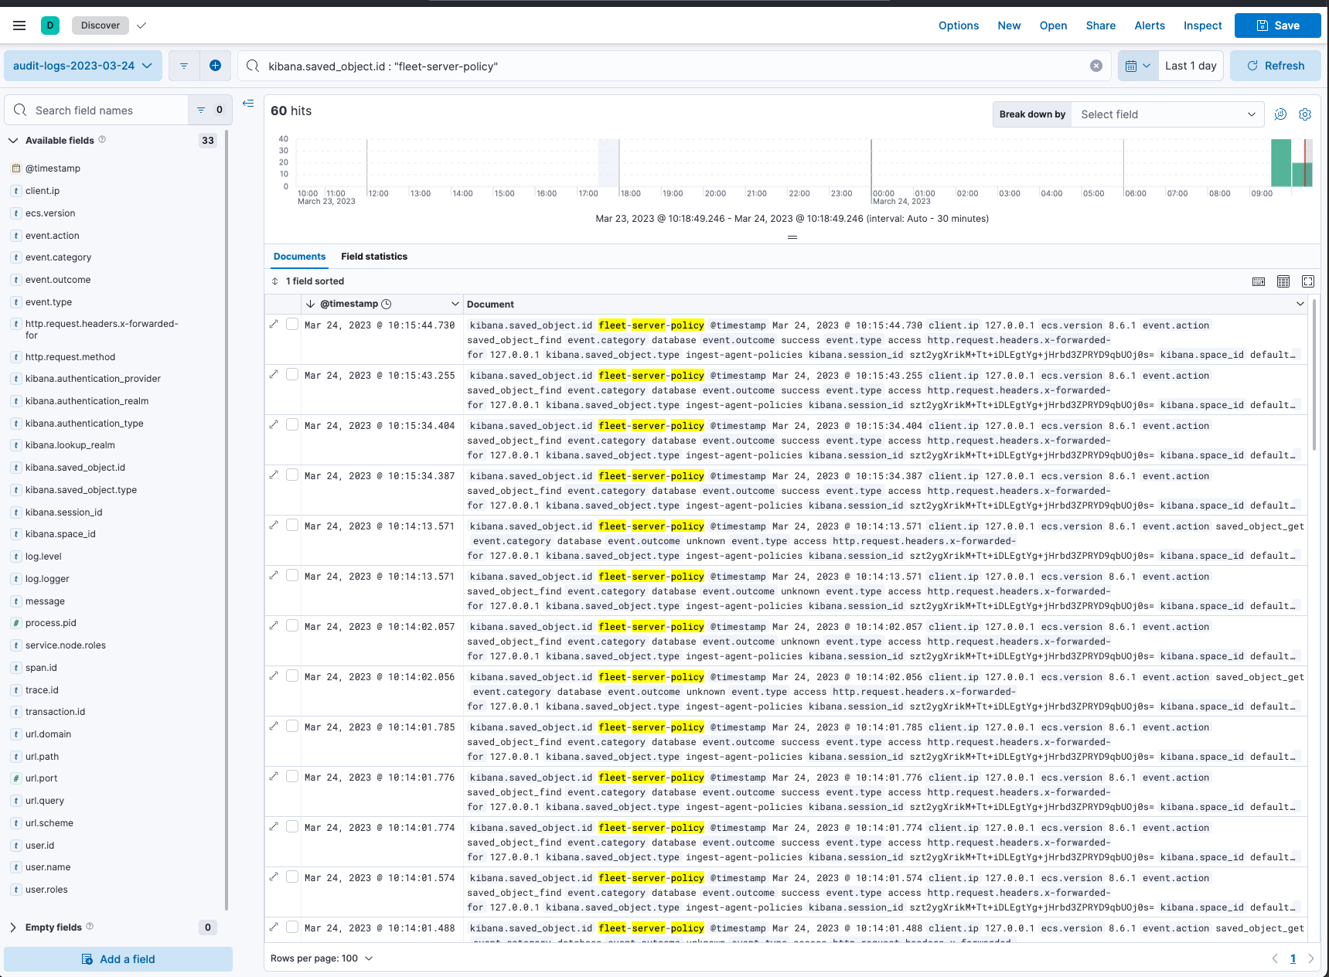Image resolution: width=1329 pixels, height=977 pixels.
Task: Select the 10:14:02.057 row checkbox
Action: 292,625
